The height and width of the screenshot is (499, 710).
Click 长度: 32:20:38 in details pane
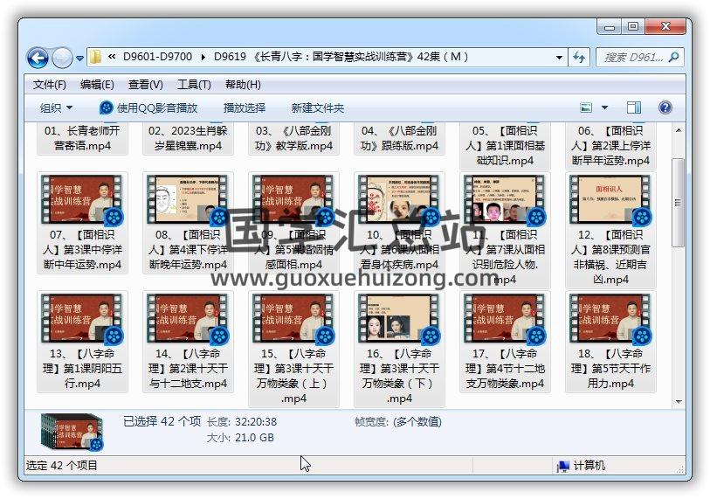coord(241,422)
